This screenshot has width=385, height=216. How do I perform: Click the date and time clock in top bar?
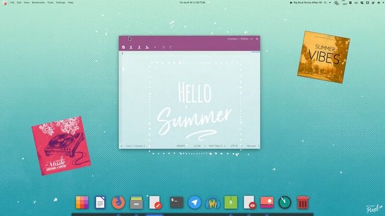[192, 2]
